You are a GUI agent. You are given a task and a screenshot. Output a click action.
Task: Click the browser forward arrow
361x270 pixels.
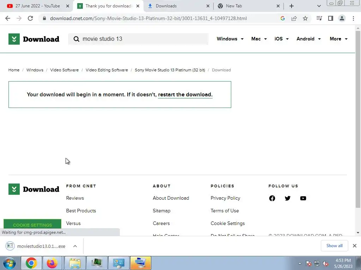tap(19, 18)
